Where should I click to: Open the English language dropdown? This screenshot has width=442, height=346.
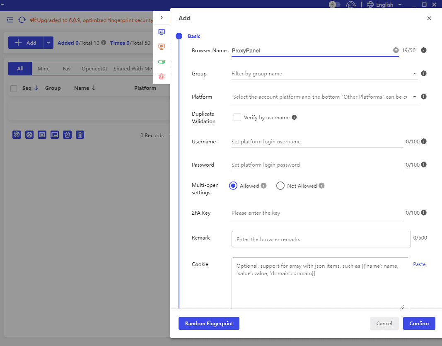[384, 5]
